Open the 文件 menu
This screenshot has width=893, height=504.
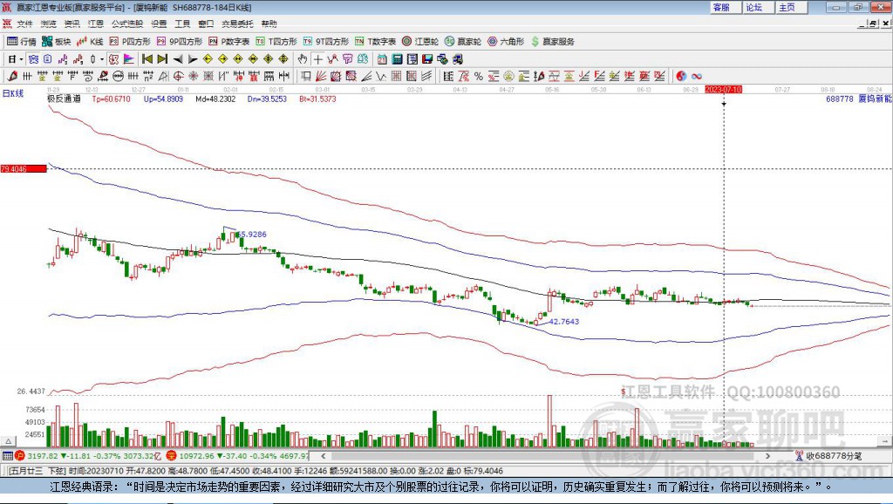(x=24, y=24)
